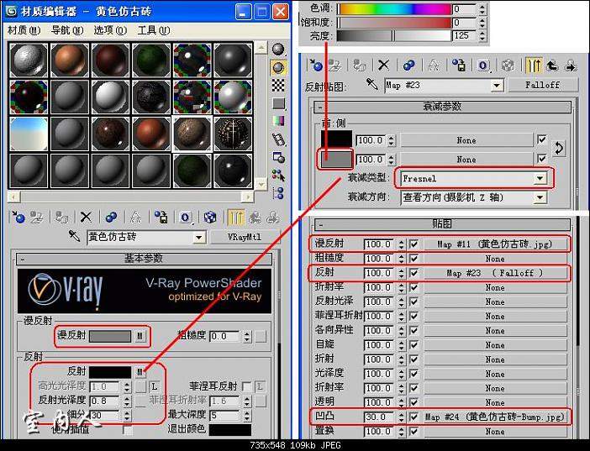Open the 衰减方向 dropdown
Viewport: 590px width, 451px height.
pos(540,197)
